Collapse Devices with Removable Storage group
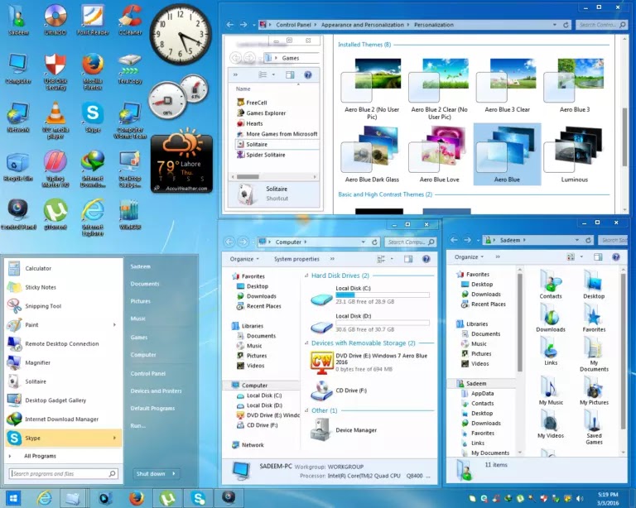Image resolution: width=636 pixels, height=508 pixels. point(306,343)
